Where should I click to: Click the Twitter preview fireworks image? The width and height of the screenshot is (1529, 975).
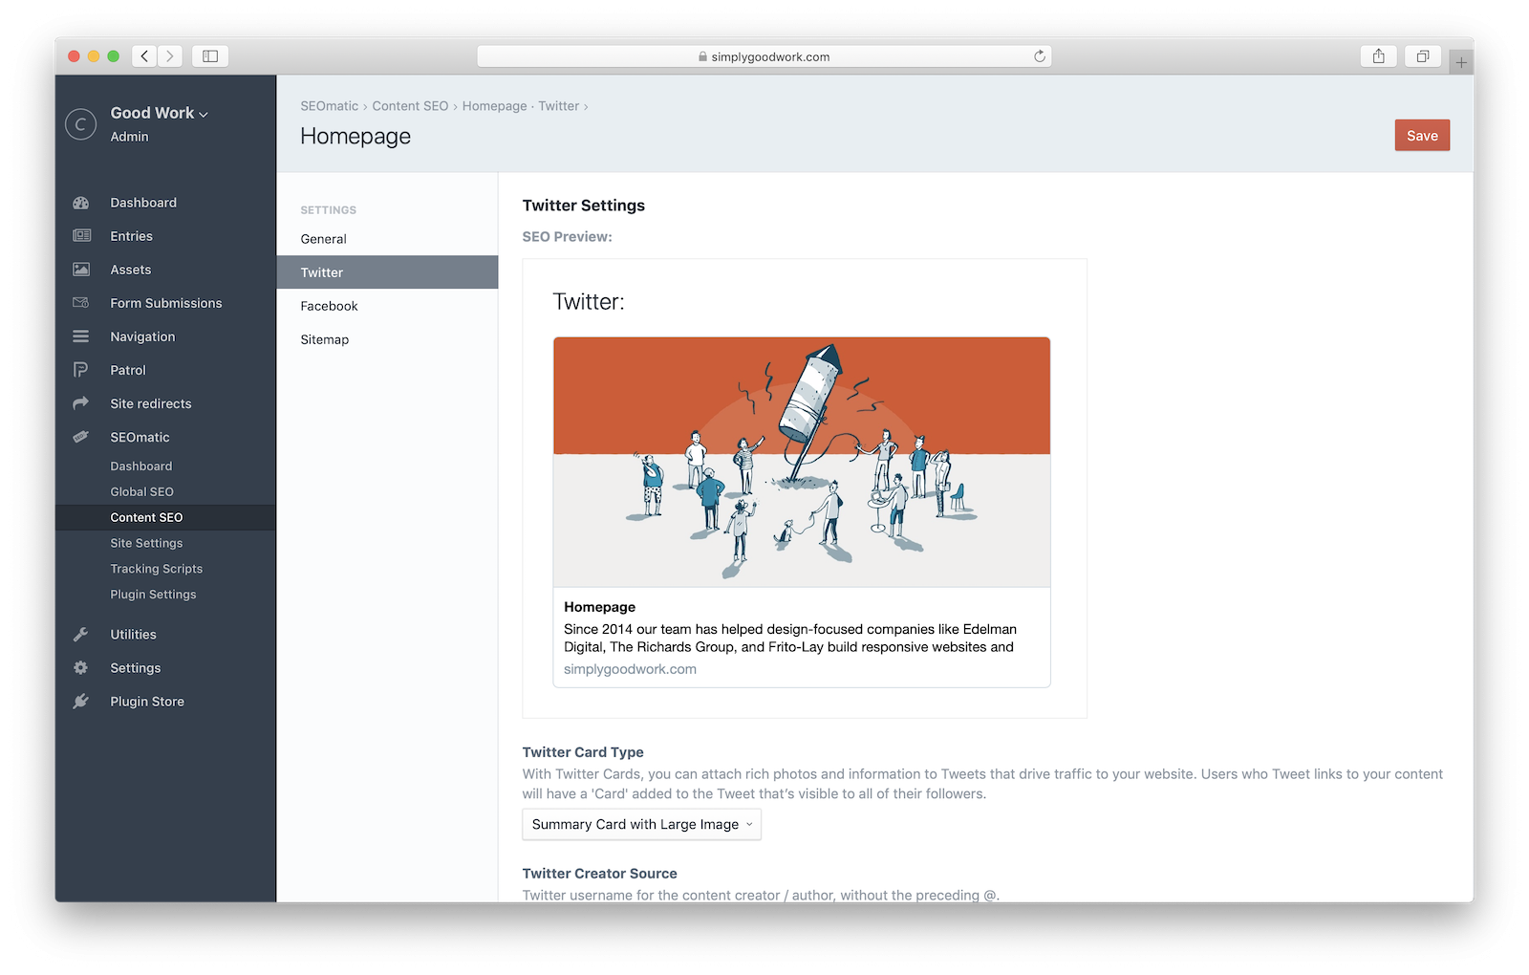pyautogui.click(x=802, y=462)
